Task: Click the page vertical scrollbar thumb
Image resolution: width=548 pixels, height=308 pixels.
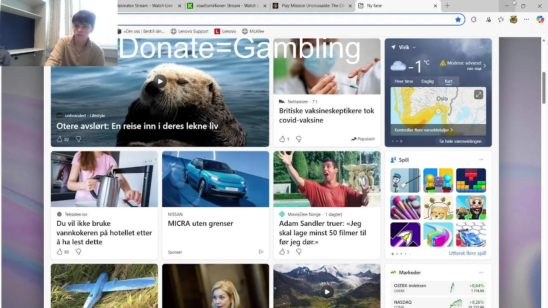Action: point(544,88)
